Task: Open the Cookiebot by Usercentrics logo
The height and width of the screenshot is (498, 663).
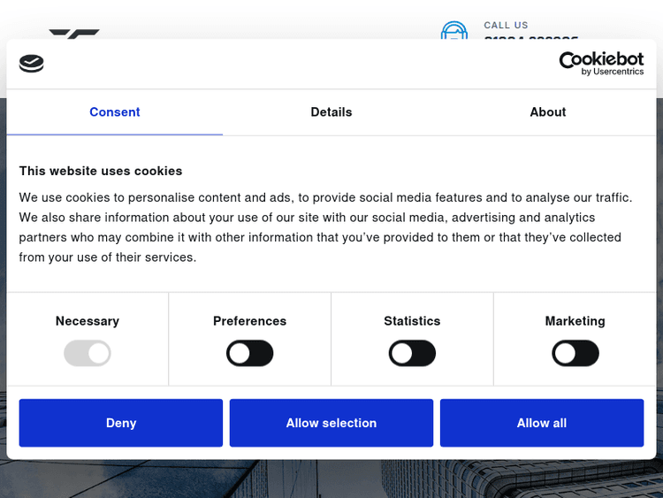Action: coord(601,63)
